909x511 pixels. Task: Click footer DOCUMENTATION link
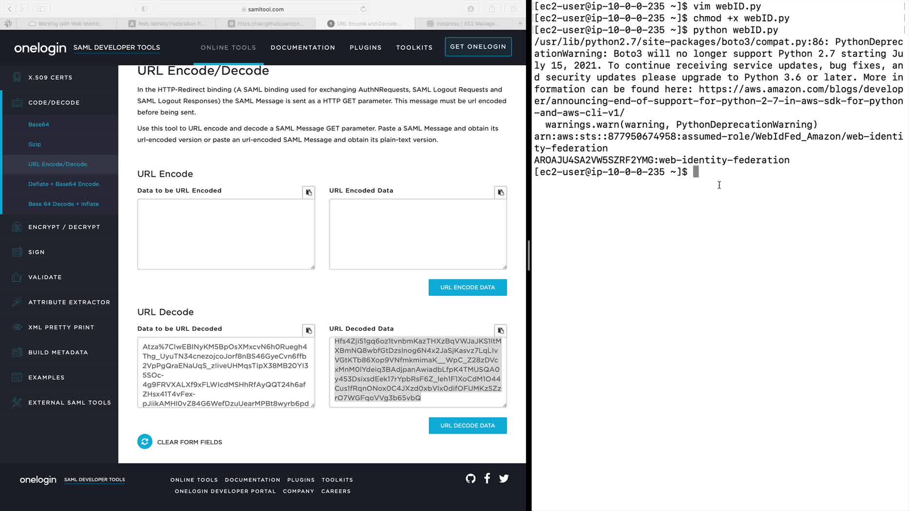252,480
